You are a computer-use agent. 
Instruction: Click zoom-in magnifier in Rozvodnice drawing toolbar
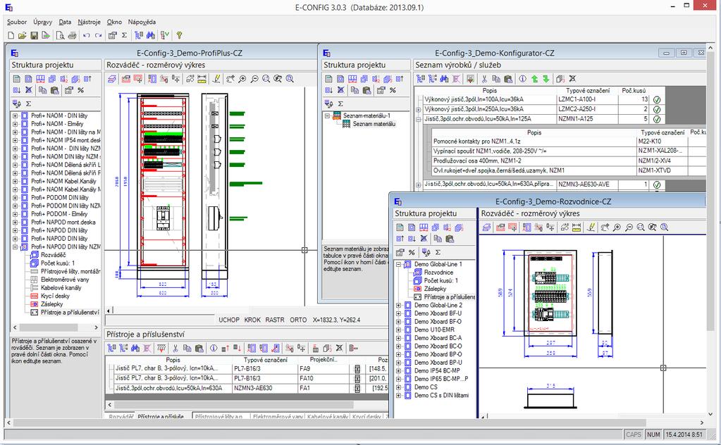pyautogui.click(x=617, y=227)
